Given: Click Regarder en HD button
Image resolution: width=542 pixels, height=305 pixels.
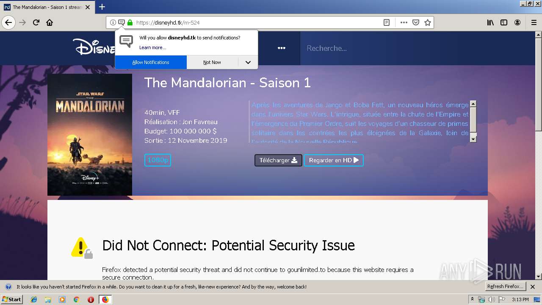Looking at the screenshot, I should [334, 160].
